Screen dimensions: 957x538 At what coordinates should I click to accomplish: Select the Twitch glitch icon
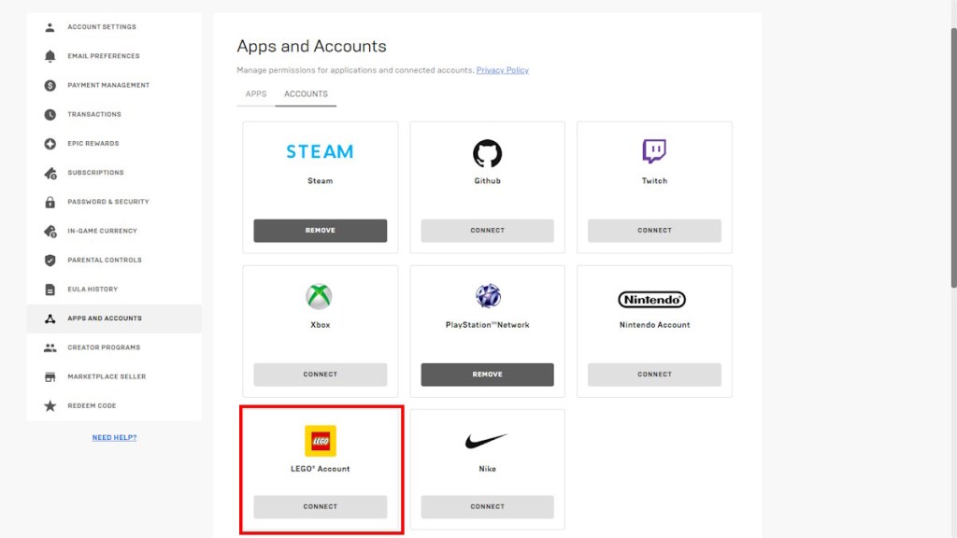[654, 149]
